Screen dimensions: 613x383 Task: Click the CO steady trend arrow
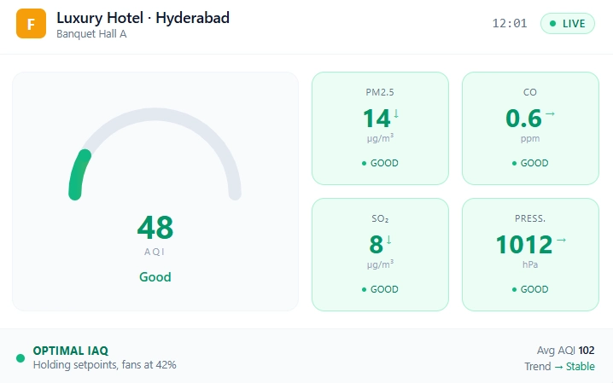click(550, 113)
